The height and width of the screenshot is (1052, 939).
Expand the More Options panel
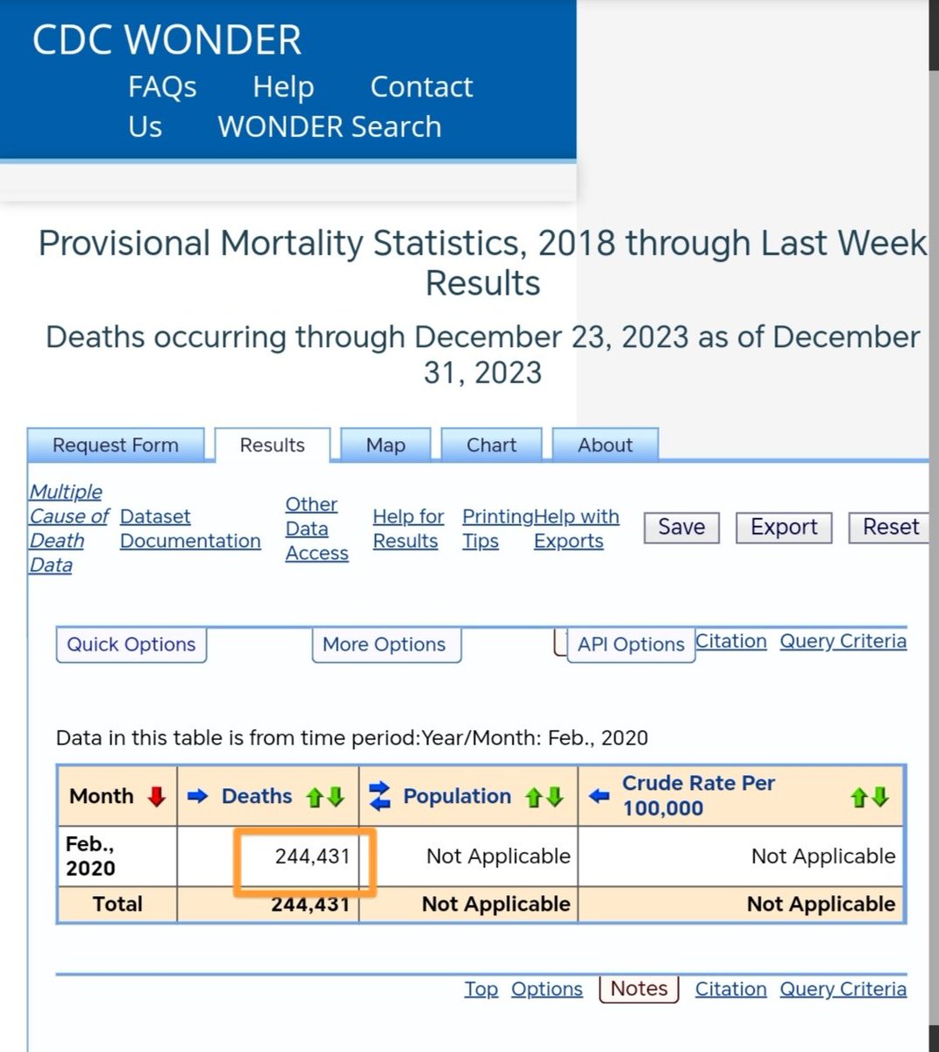384,644
